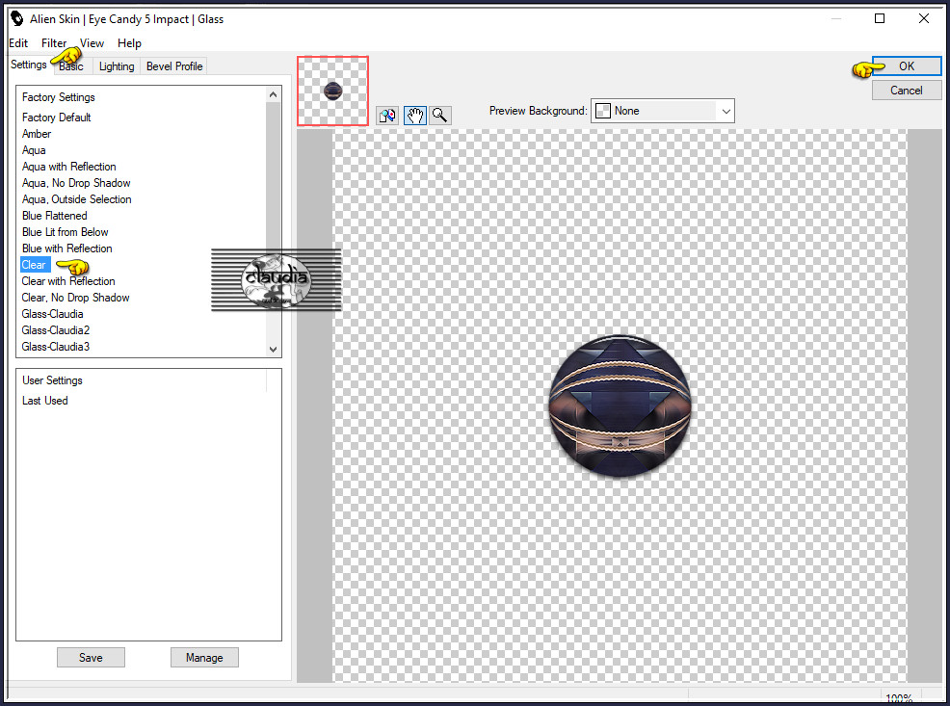Select the Amber preset
This screenshot has height=706, width=950.
37,134
